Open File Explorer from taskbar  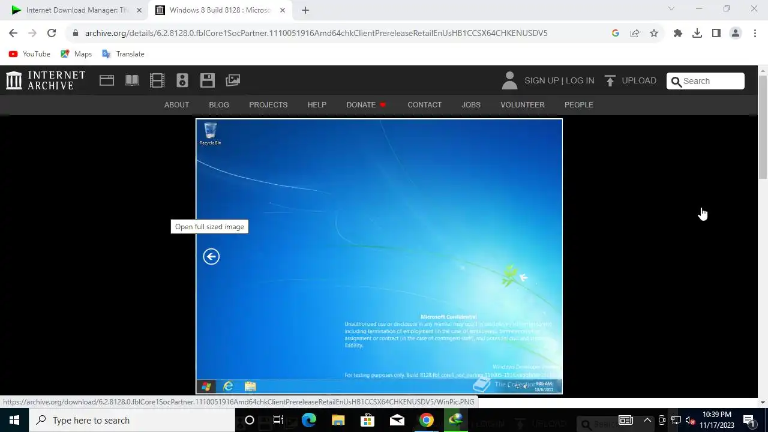[x=338, y=420]
